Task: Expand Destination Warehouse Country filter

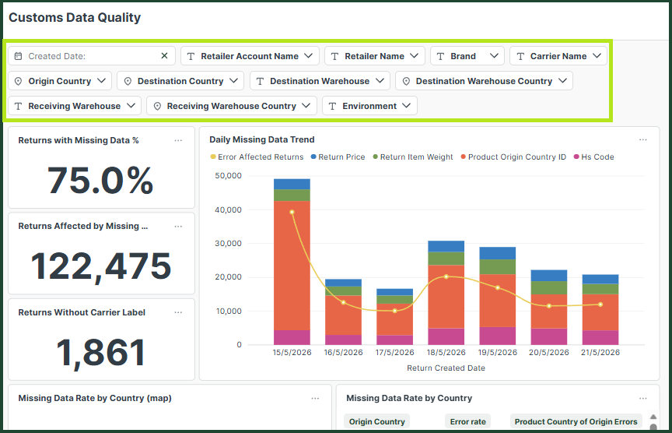Action: pyautogui.click(x=484, y=81)
